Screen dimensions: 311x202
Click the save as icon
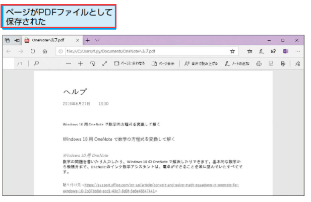coord(283,63)
